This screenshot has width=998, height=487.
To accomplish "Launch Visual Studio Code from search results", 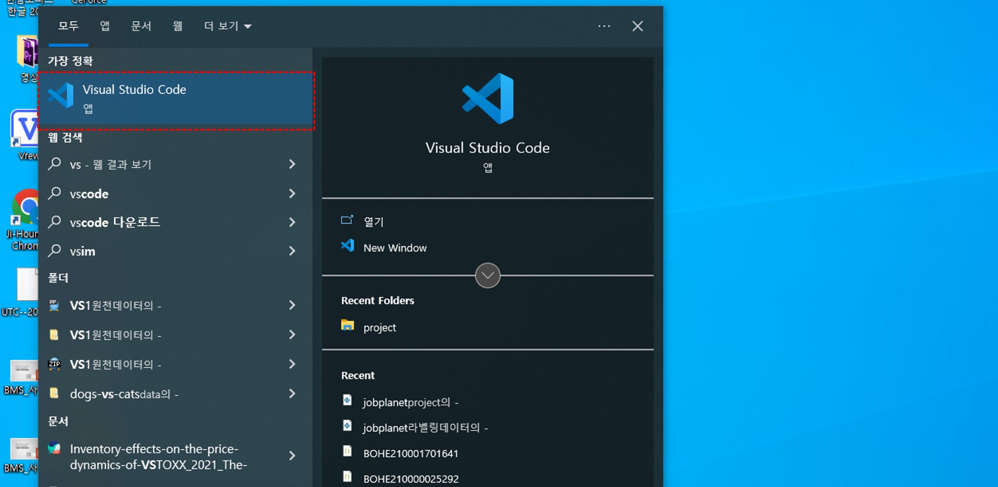I will pos(135,97).
